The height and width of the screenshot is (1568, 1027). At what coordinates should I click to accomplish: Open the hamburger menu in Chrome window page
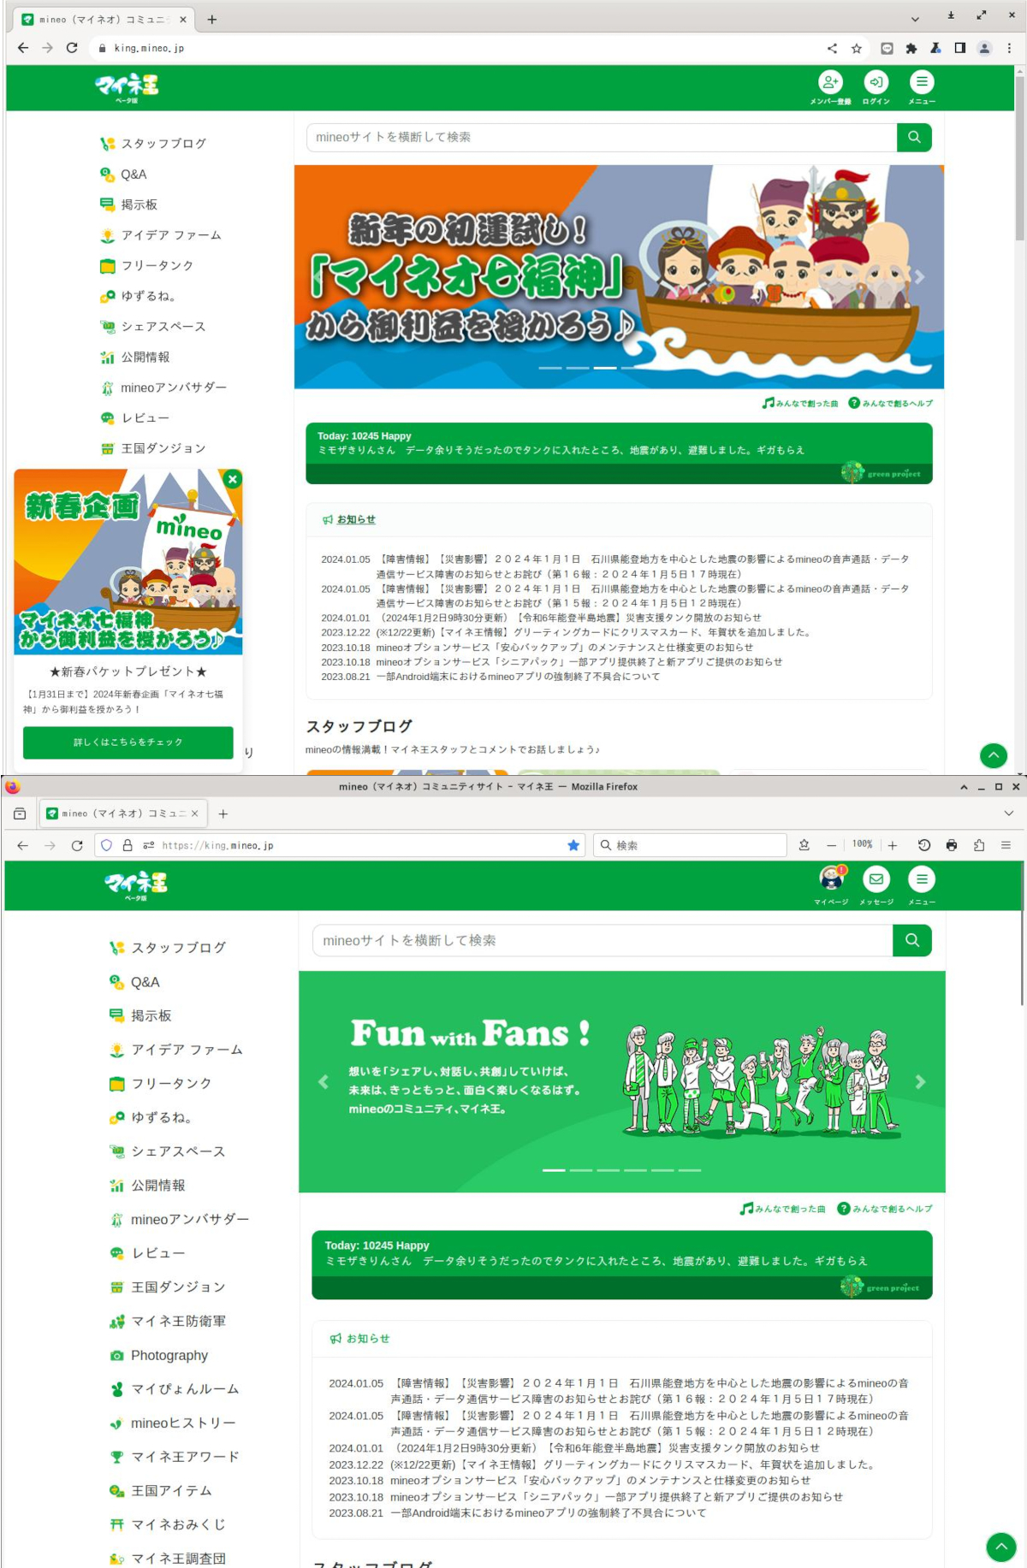pos(922,83)
